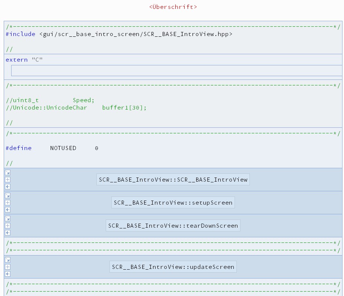Select the SCR__BASE_IntroView::SCR__BASE_IntroView label button
This screenshot has height=296, width=344.
[x=173, y=179]
